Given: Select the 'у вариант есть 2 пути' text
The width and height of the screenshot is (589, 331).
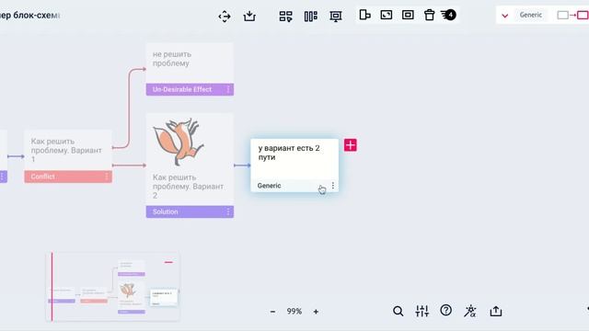Looking at the screenshot, I should point(289,153).
